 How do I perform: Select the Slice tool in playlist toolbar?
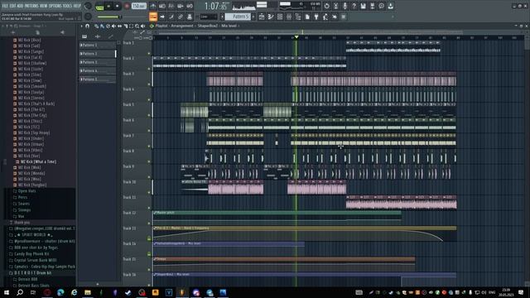point(125,26)
